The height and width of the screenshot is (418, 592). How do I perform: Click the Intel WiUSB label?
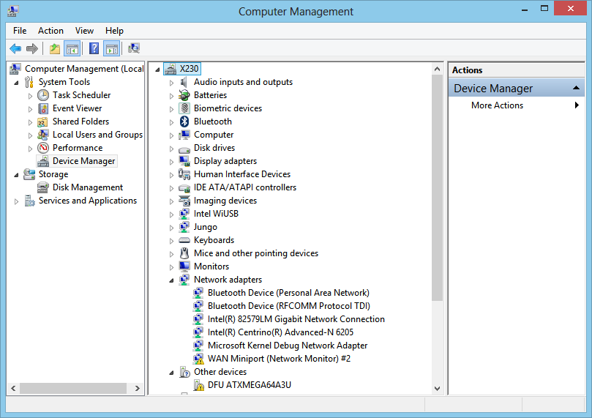tap(216, 214)
